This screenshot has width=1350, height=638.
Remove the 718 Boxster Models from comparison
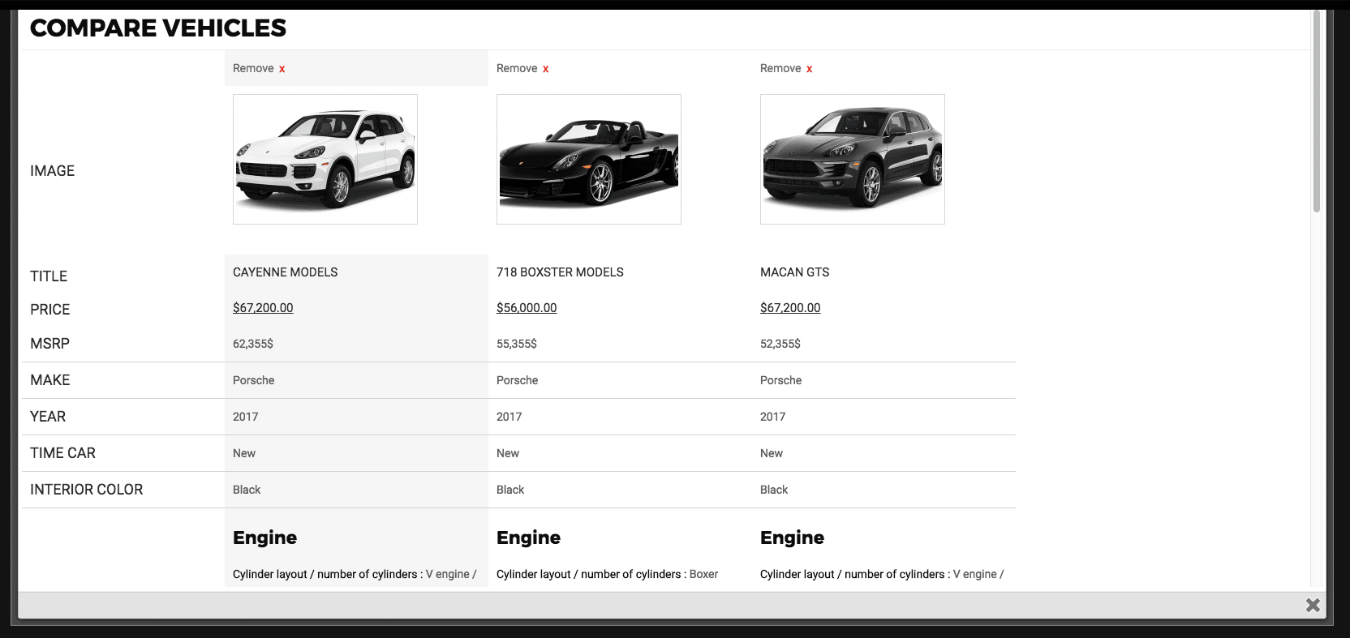522,69
